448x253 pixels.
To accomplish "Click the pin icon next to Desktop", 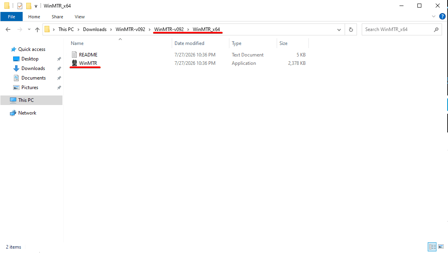I will 59,59.
